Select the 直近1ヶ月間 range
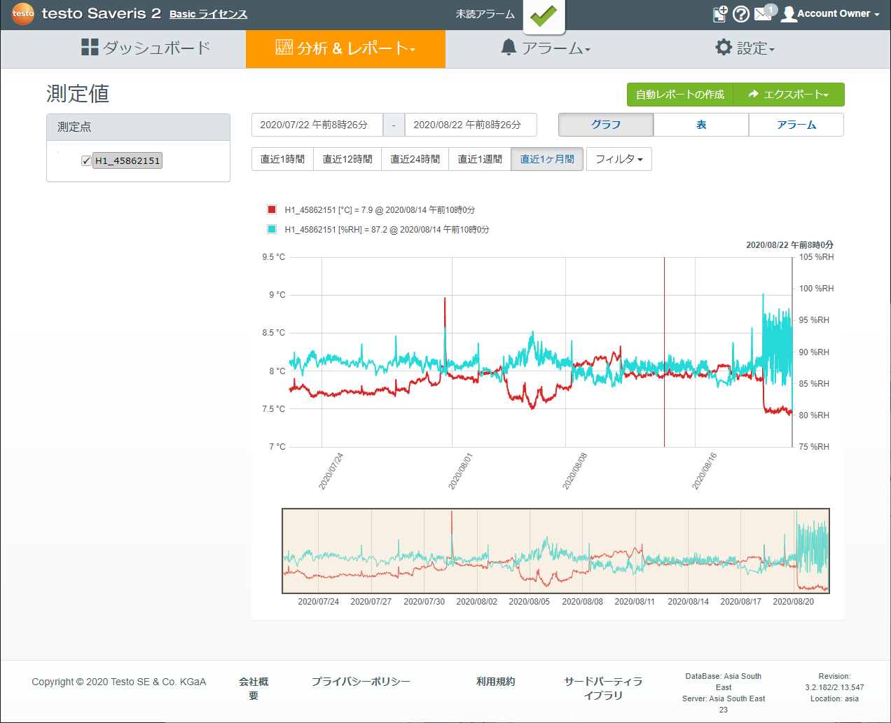The height and width of the screenshot is (723, 891). coord(547,159)
